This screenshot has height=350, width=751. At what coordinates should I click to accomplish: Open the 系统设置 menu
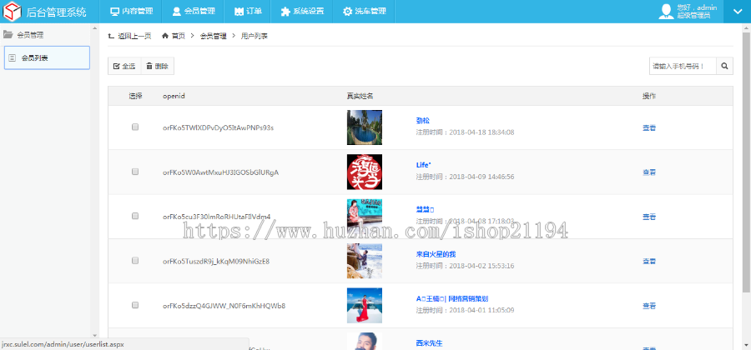(x=302, y=12)
